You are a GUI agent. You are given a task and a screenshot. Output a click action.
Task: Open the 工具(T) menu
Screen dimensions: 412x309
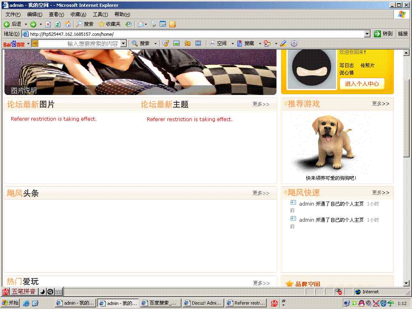pos(100,14)
